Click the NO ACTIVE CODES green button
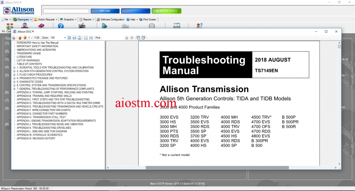This screenshot has height=191, width=355. (166, 11)
